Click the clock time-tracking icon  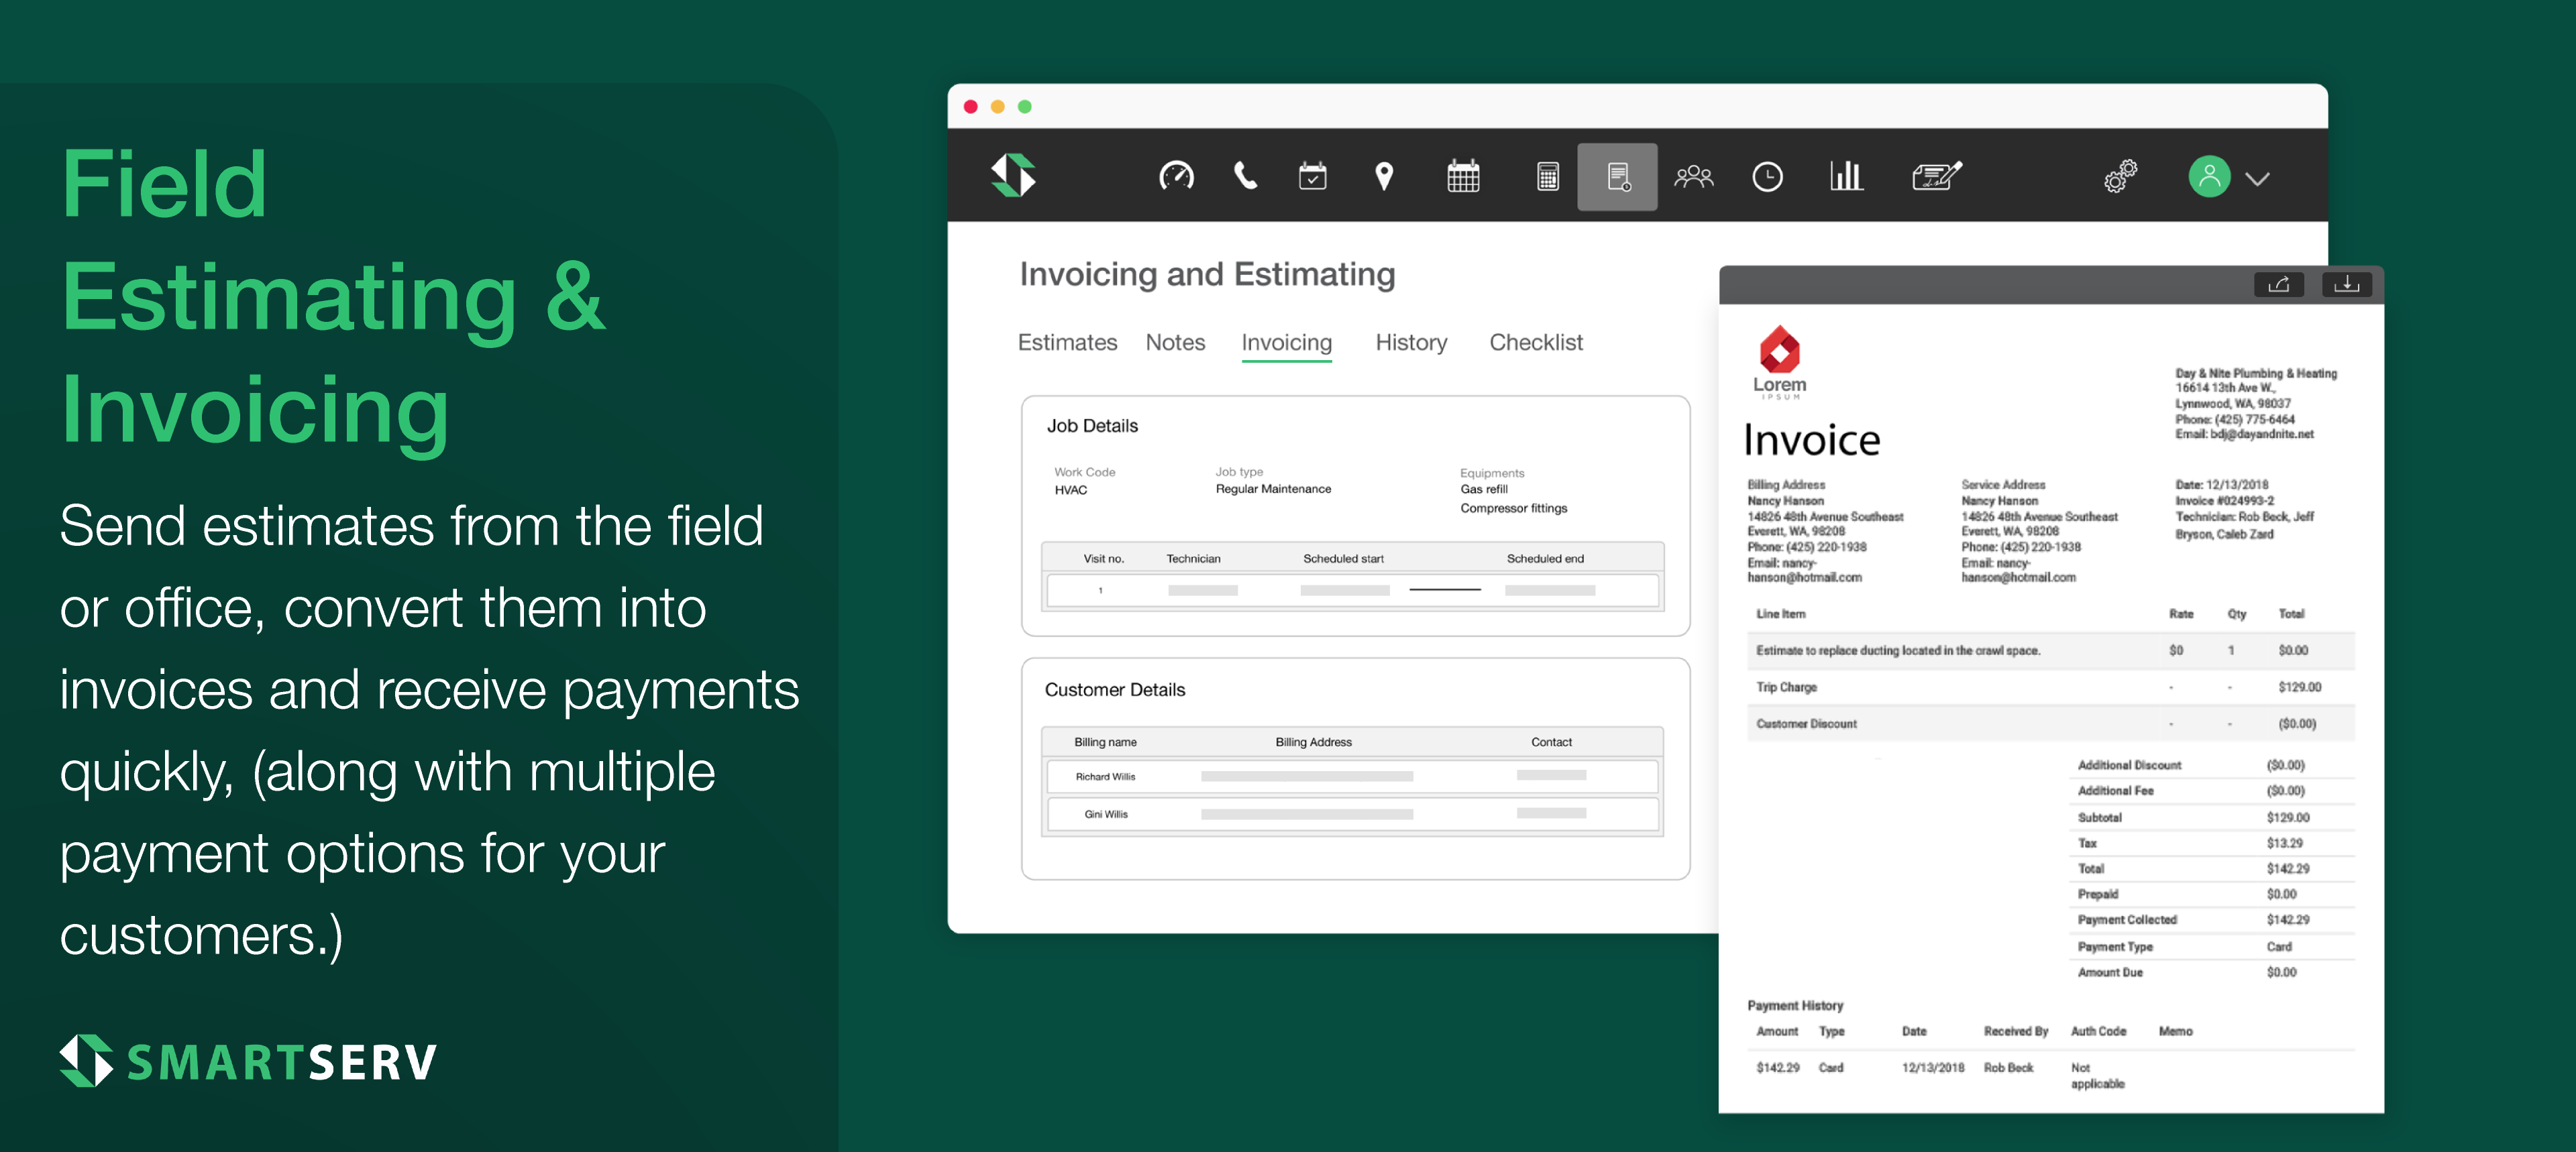1767,177
